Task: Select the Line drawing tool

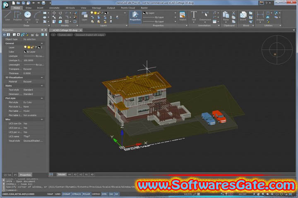Action: click(7, 16)
